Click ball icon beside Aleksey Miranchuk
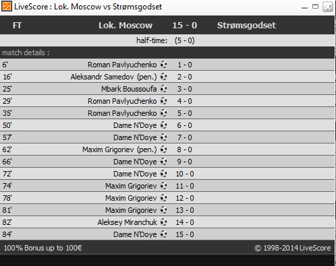The width and height of the screenshot is (336, 266). click(x=163, y=222)
